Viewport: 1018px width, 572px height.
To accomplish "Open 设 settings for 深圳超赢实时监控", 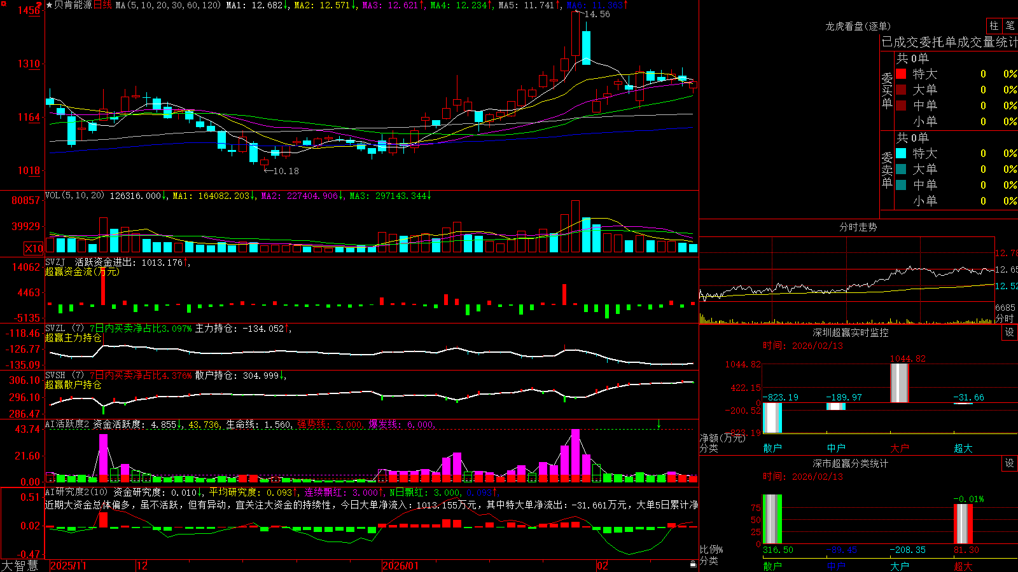I will click(1010, 332).
